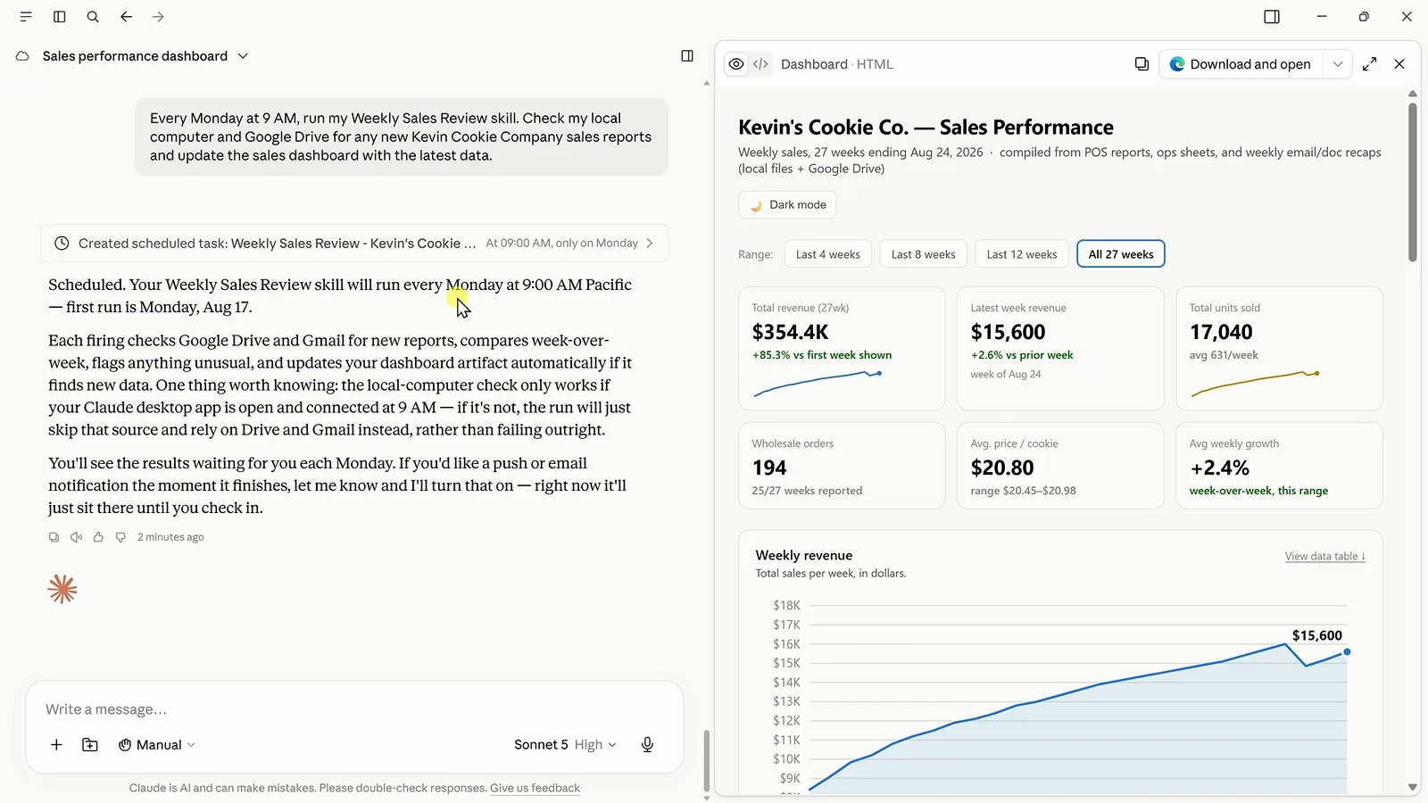Screen dimensions: 1428x803
Task: Select the Last 8 weeks range
Action: point(923,254)
